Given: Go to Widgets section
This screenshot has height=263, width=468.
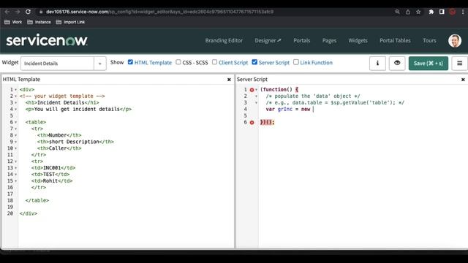Looking at the screenshot, I should (358, 41).
